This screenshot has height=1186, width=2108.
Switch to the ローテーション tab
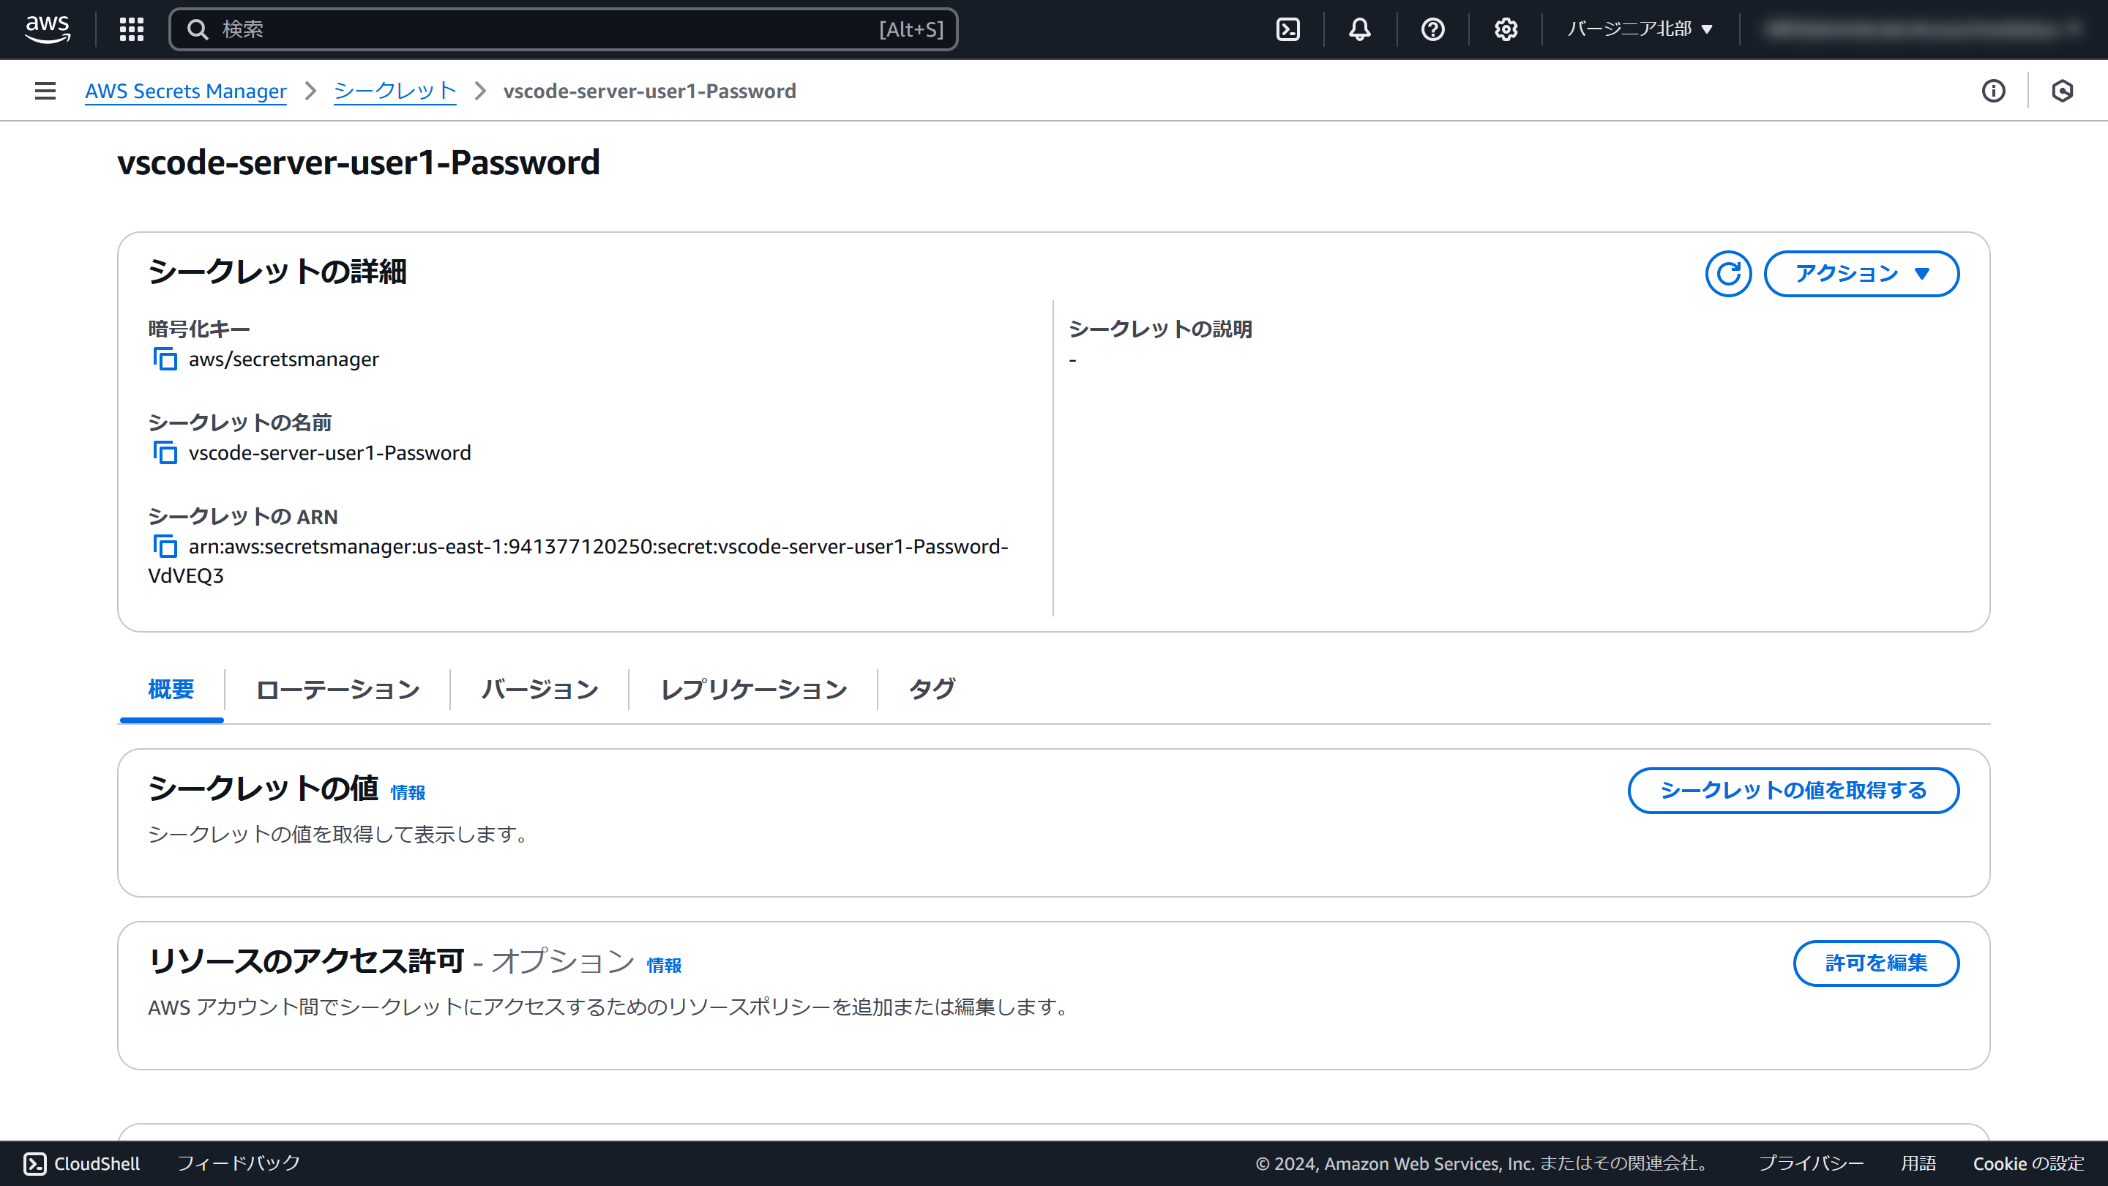(337, 689)
